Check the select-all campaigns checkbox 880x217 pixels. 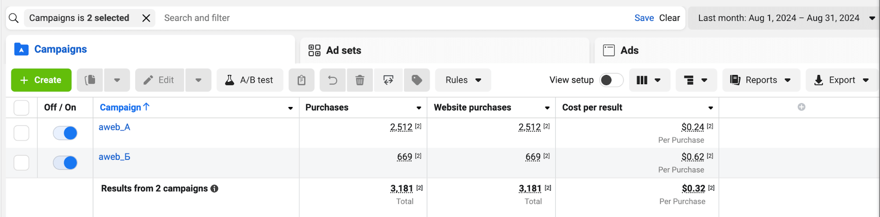click(x=22, y=107)
